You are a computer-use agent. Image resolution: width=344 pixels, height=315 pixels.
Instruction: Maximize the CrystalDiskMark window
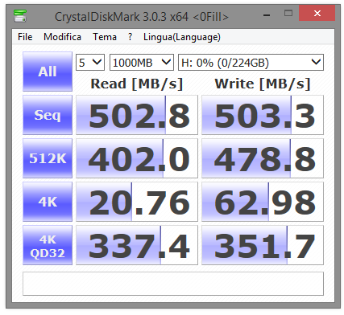(x=288, y=13)
